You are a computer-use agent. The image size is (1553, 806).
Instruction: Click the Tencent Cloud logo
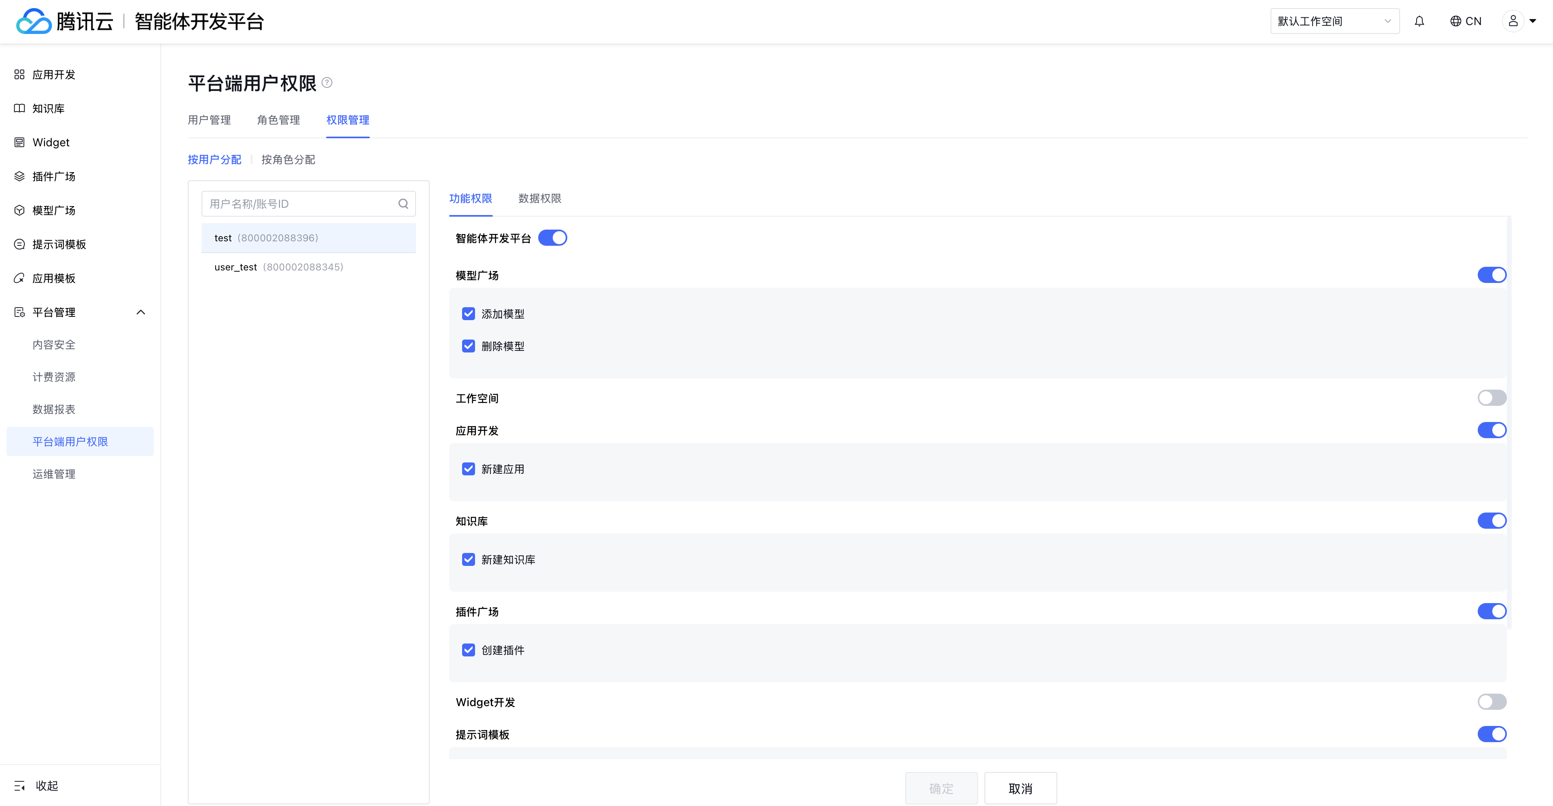pyautogui.click(x=34, y=22)
